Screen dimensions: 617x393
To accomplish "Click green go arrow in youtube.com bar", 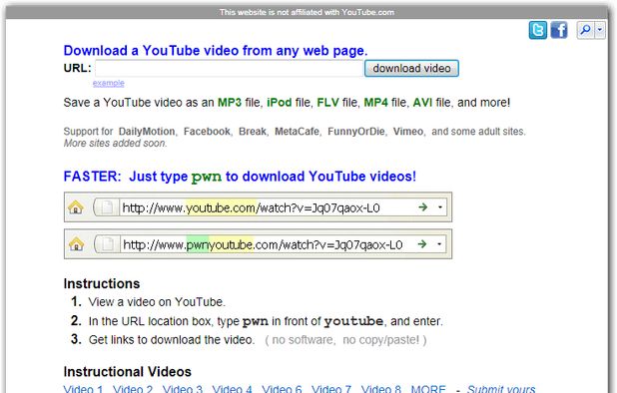I will (422, 206).
